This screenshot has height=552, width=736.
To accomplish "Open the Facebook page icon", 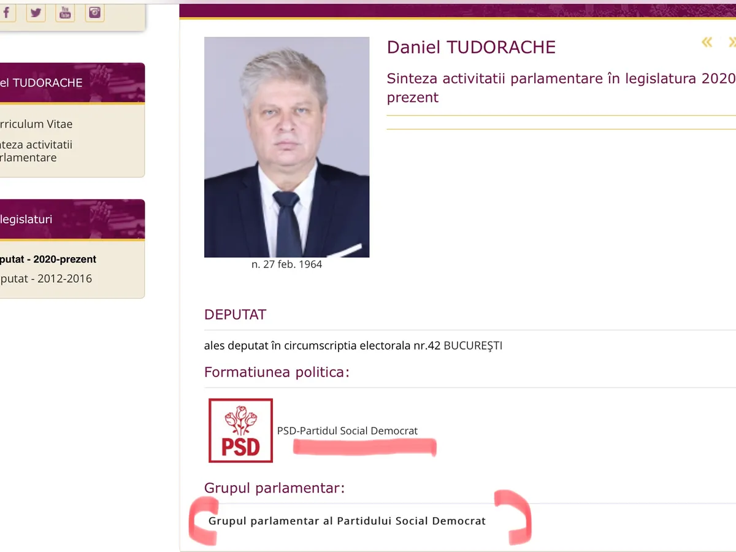I will [x=6, y=12].
